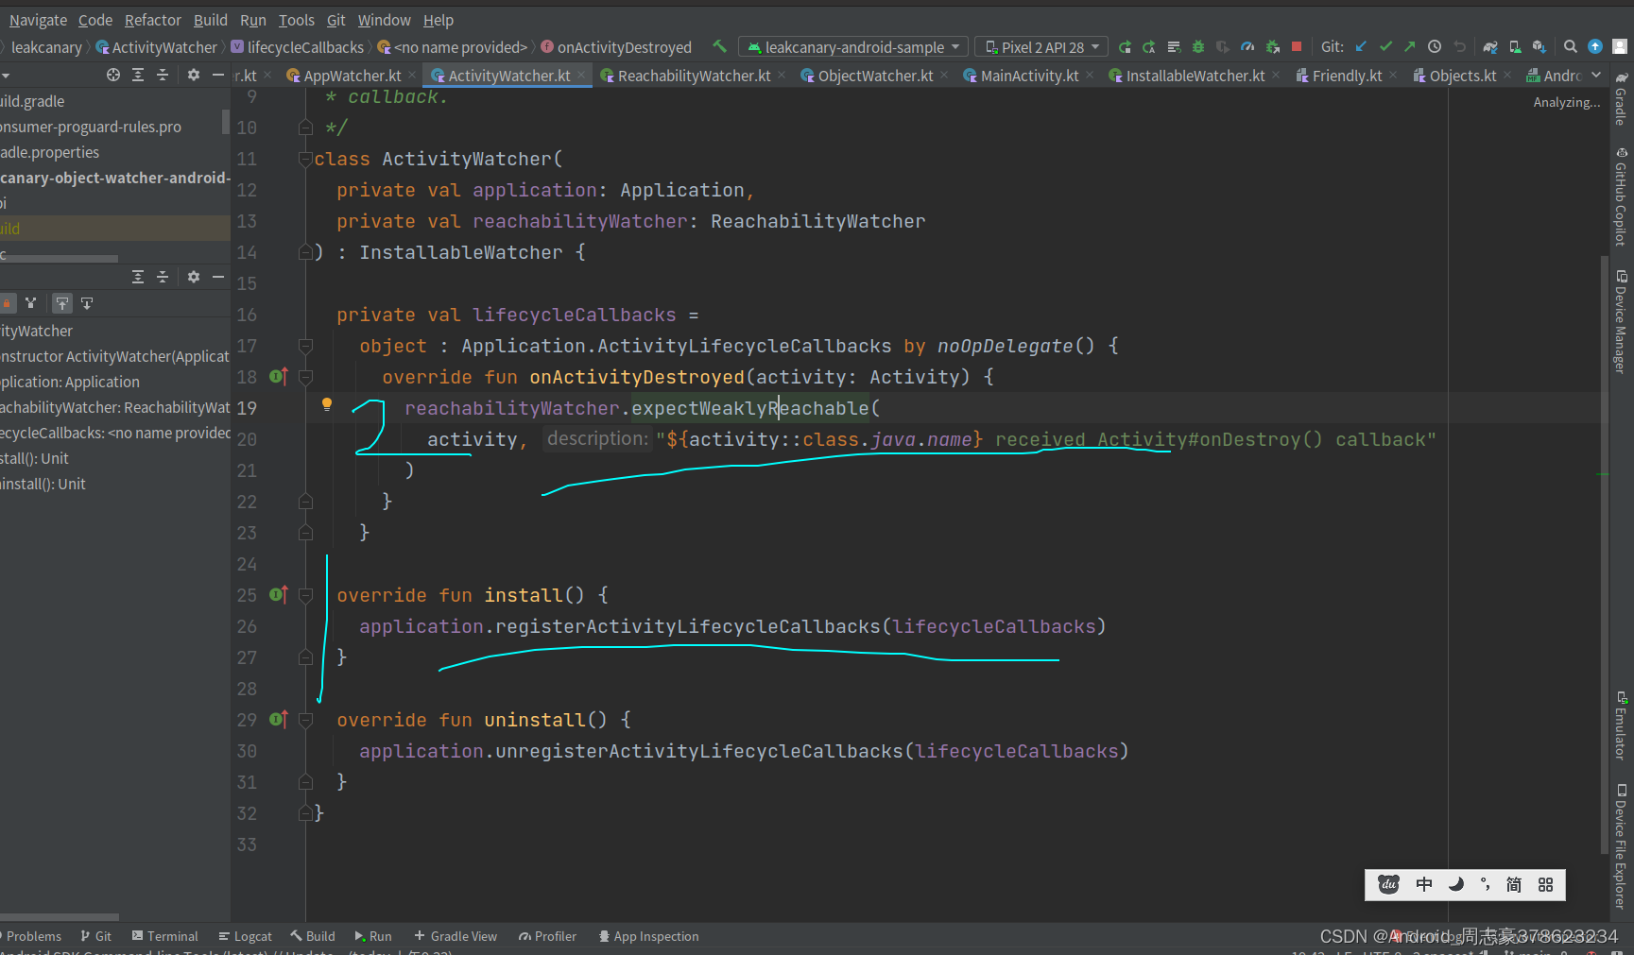Viewport: 1634px width, 955px height.
Task: Click the Apply Changes and Restart Activity icon
Action: tap(1149, 46)
